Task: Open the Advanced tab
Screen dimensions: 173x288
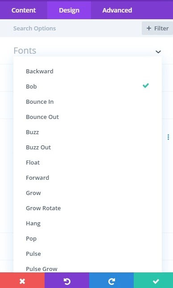Action: [117, 10]
